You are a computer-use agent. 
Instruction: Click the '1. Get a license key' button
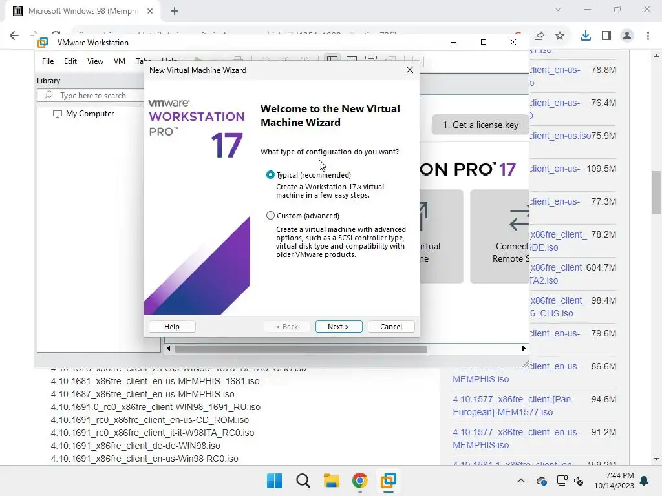tap(480, 125)
